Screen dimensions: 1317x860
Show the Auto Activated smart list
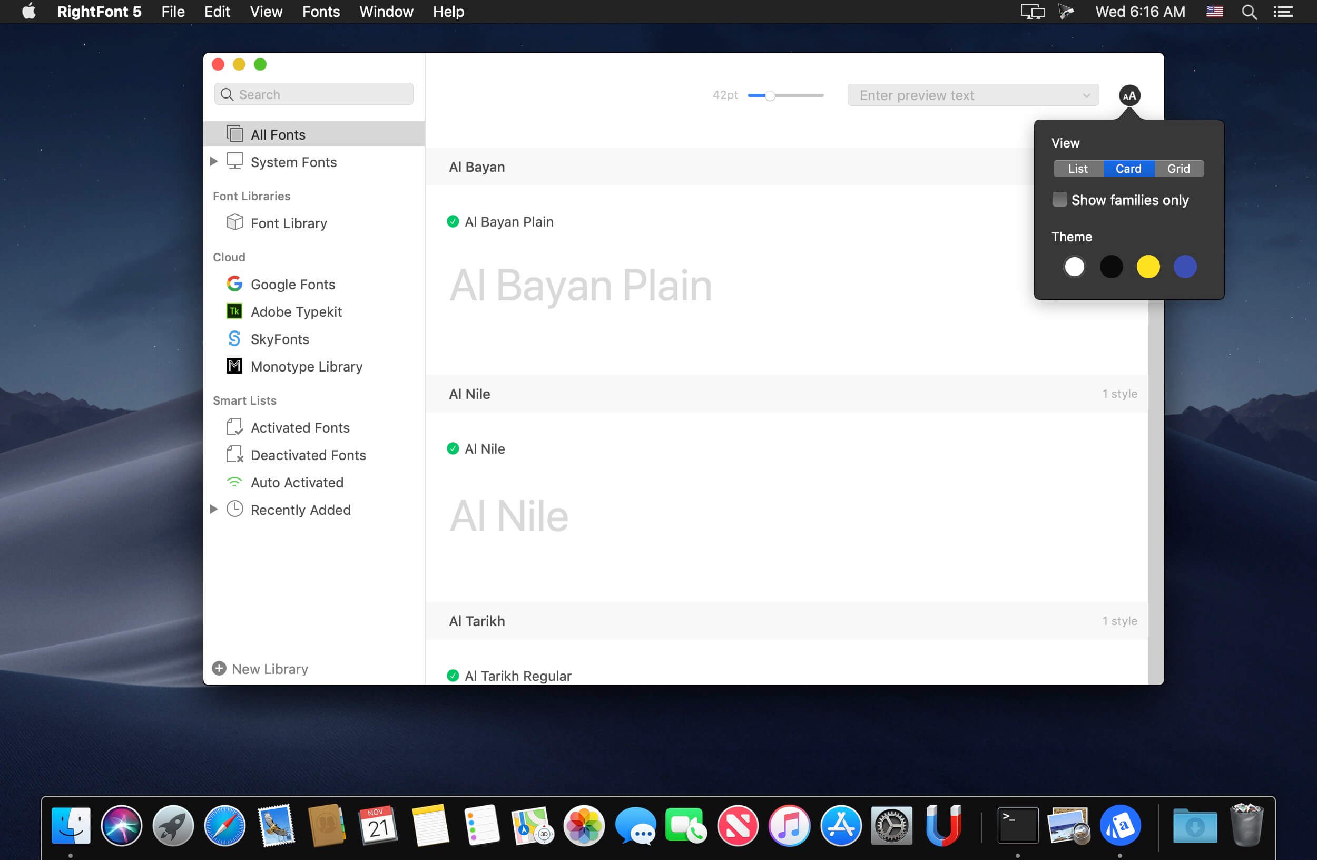[x=297, y=482]
